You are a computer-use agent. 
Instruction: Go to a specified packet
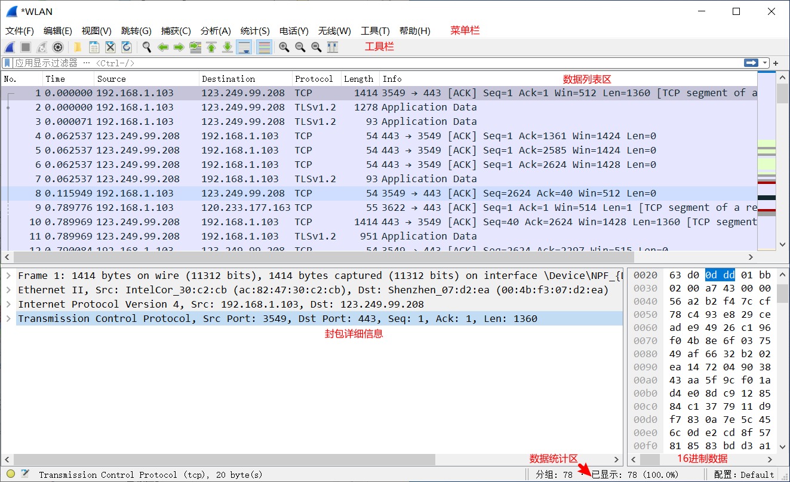pos(195,47)
